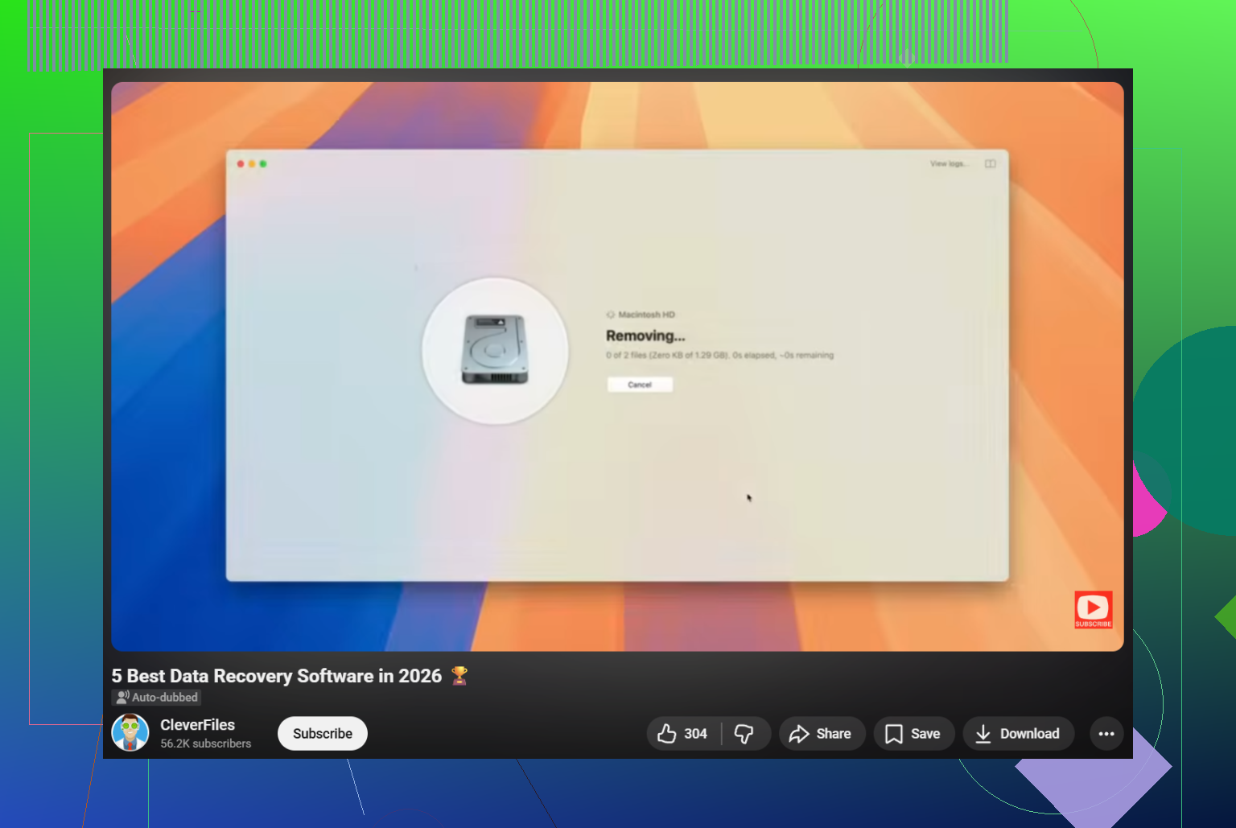Dislike the video with thumbs-down icon
Screen dimensions: 1236x828
tap(745, 734)
